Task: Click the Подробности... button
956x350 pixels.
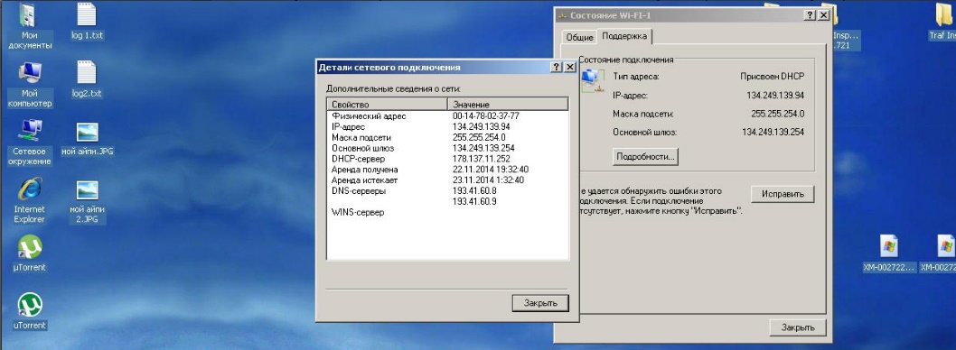Action: point(645,156)
